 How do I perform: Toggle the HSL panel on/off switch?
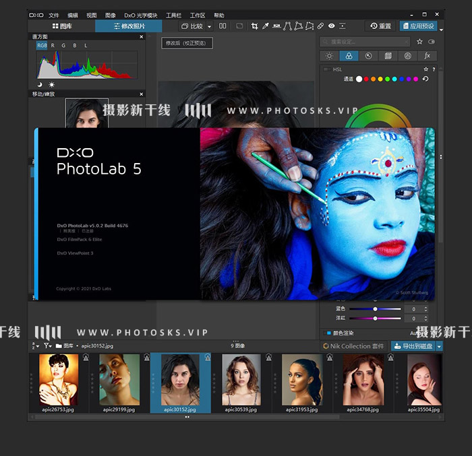click(x=327, y=69)
